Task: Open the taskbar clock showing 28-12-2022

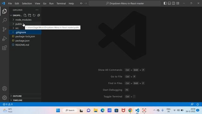Action: 191,110
